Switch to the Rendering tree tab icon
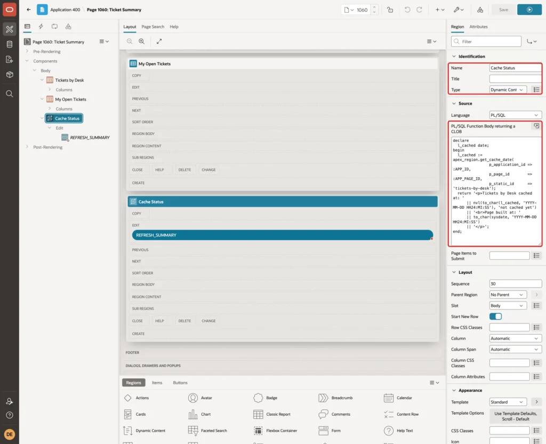Image resolution: width=546 pixels, height=444 pixels. (27, 27)
